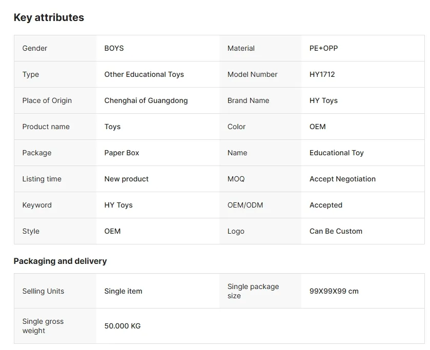Image resolution: width=430 pixels, height=350 pixels.
Task: Click the 'New product' listing time value
Action: 126,179
